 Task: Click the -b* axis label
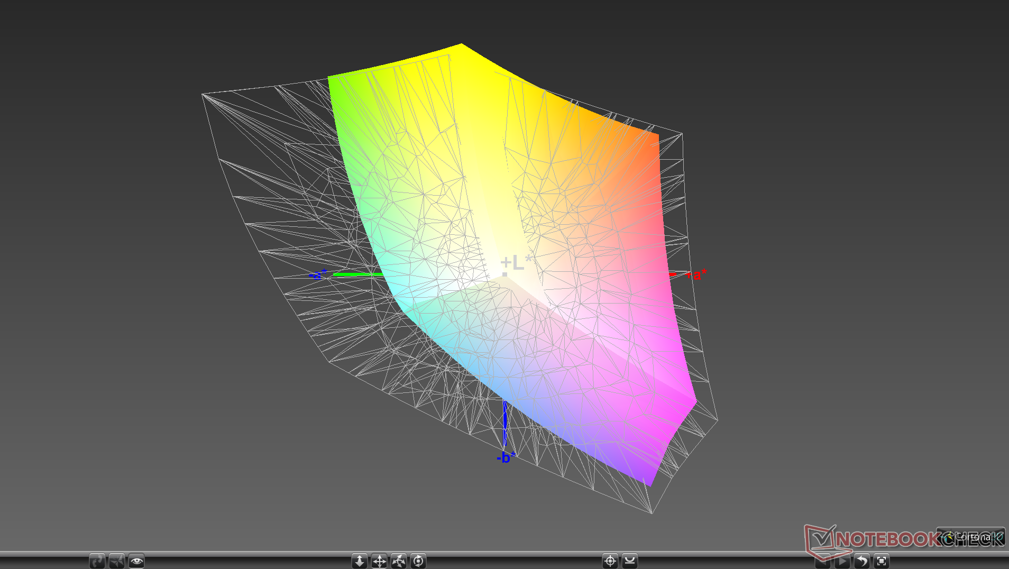[x=506, y=457]
